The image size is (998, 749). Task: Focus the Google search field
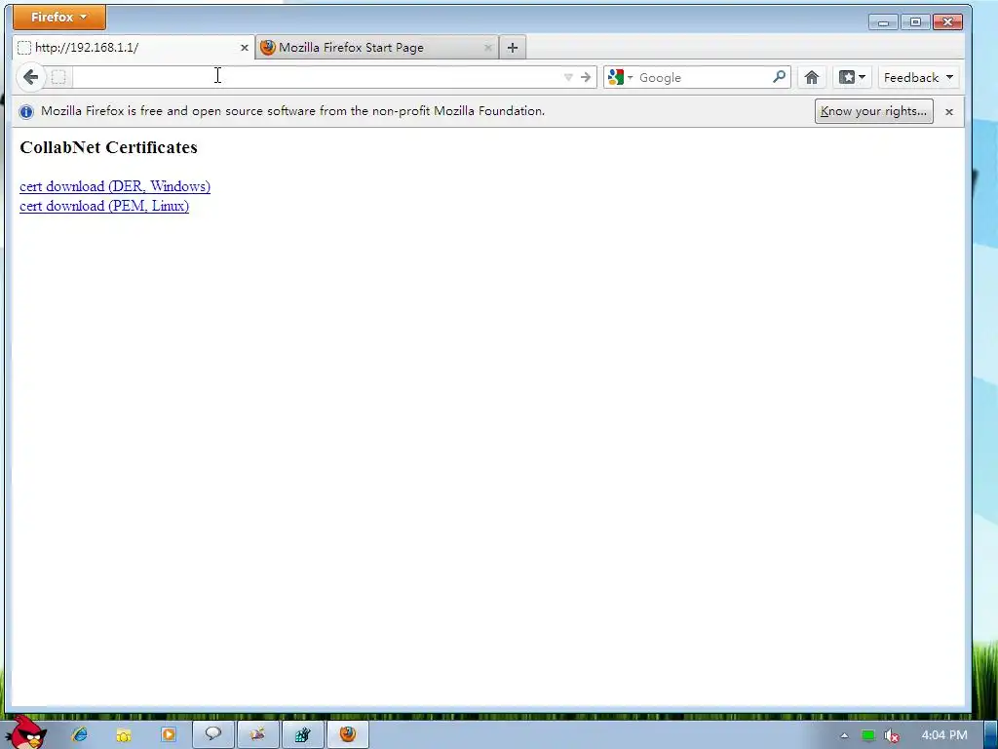coord(704,77)
